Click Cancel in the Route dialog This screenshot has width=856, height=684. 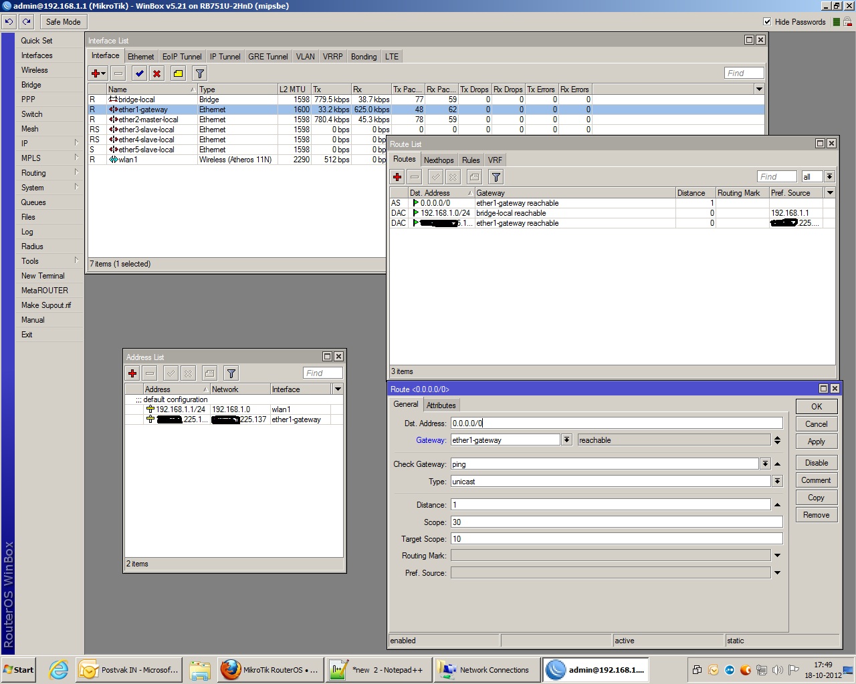(x=817, y=424)
